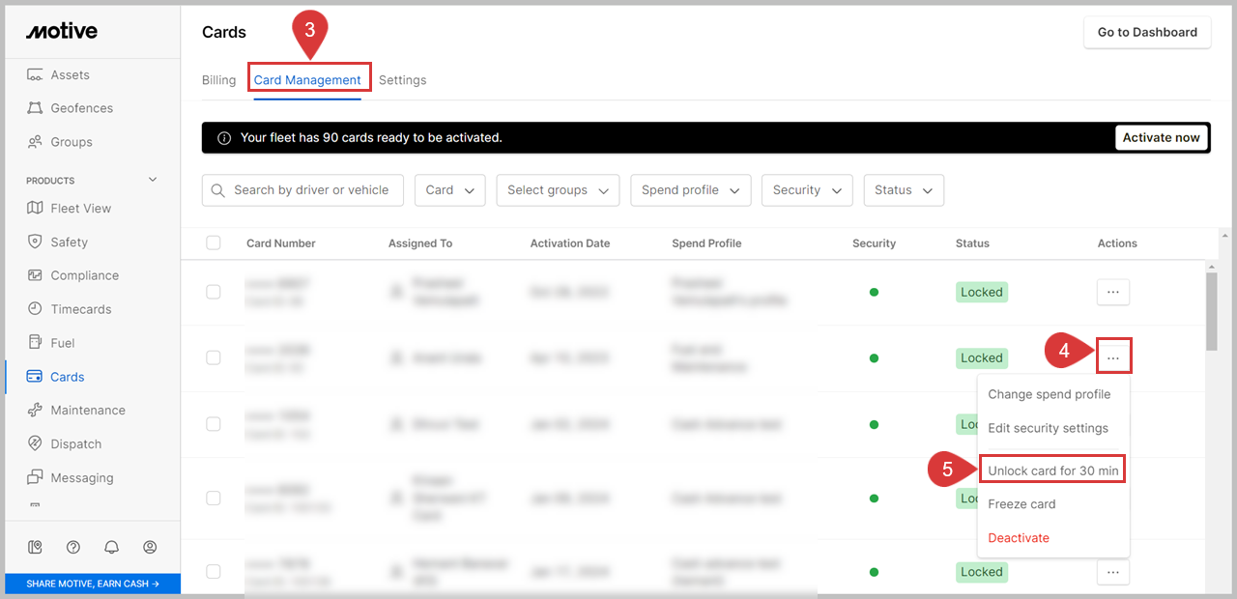The image size is (1237, 599).
Task: Open the Fleet View map icon
Action: (35, 209)
